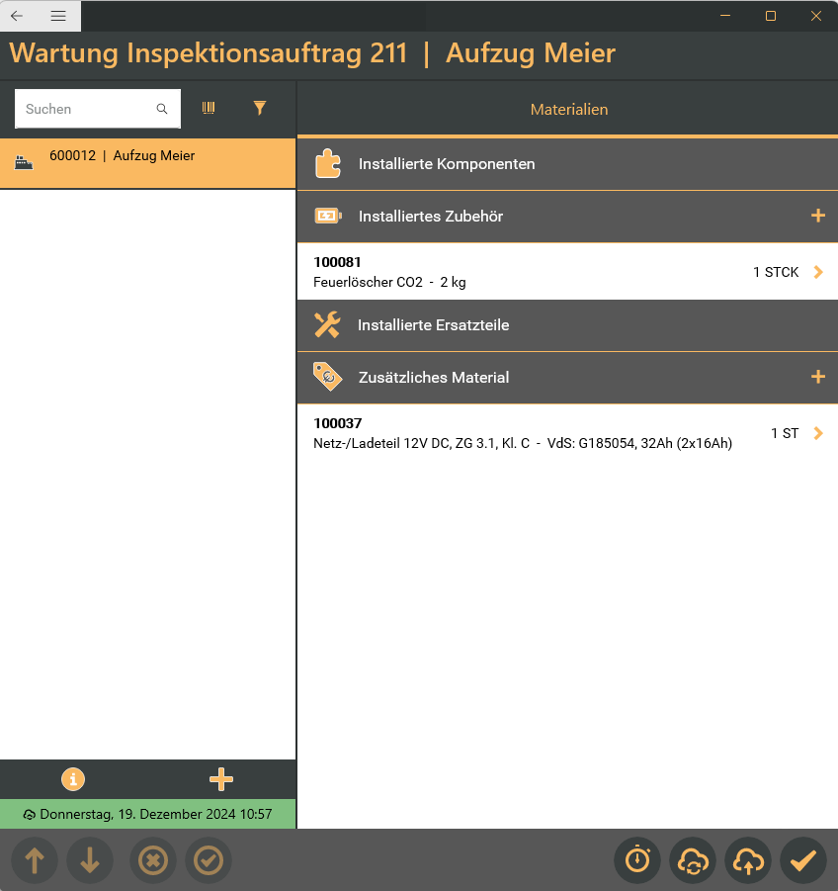Open the hamburger menu
Viewport: 838px width, 891px height.
click(x=58, y=16)
